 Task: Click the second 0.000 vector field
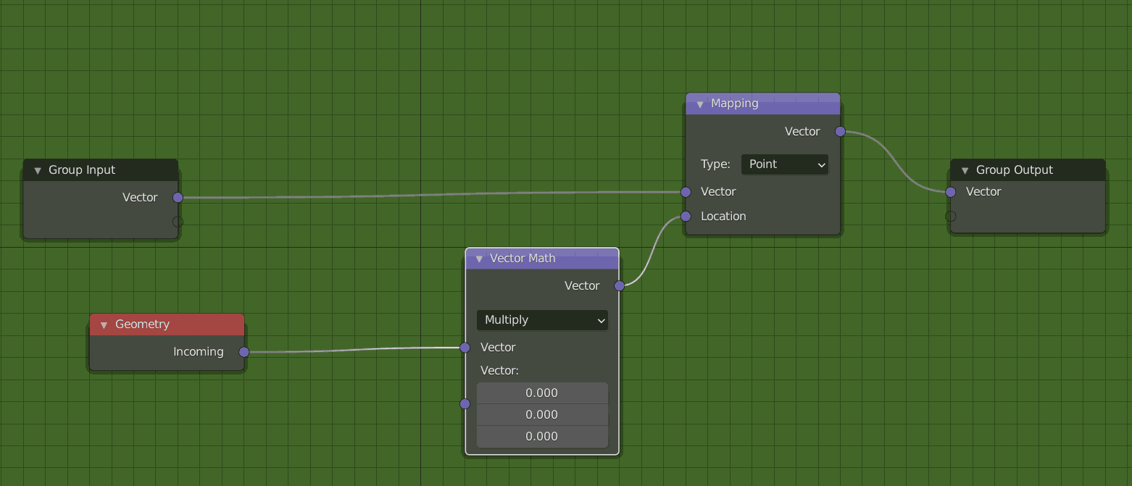(542, 414)
